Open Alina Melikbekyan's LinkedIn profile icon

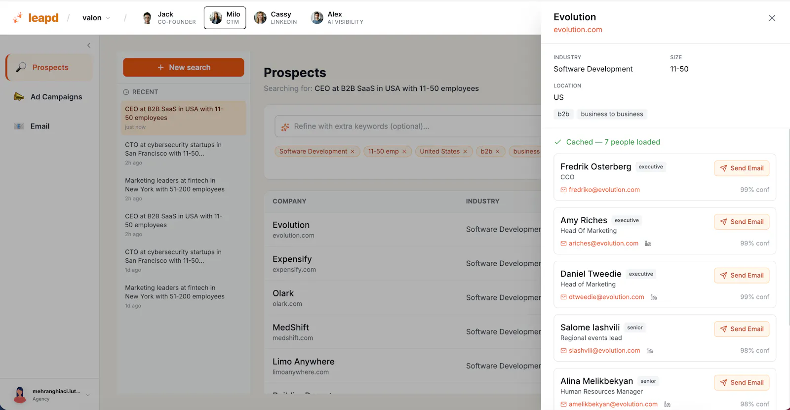(x=667, y=404)
